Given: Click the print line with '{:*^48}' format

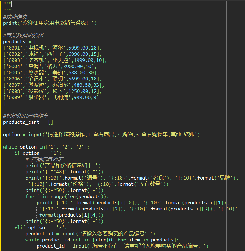Looking at the screenshot, I should 64,172.
